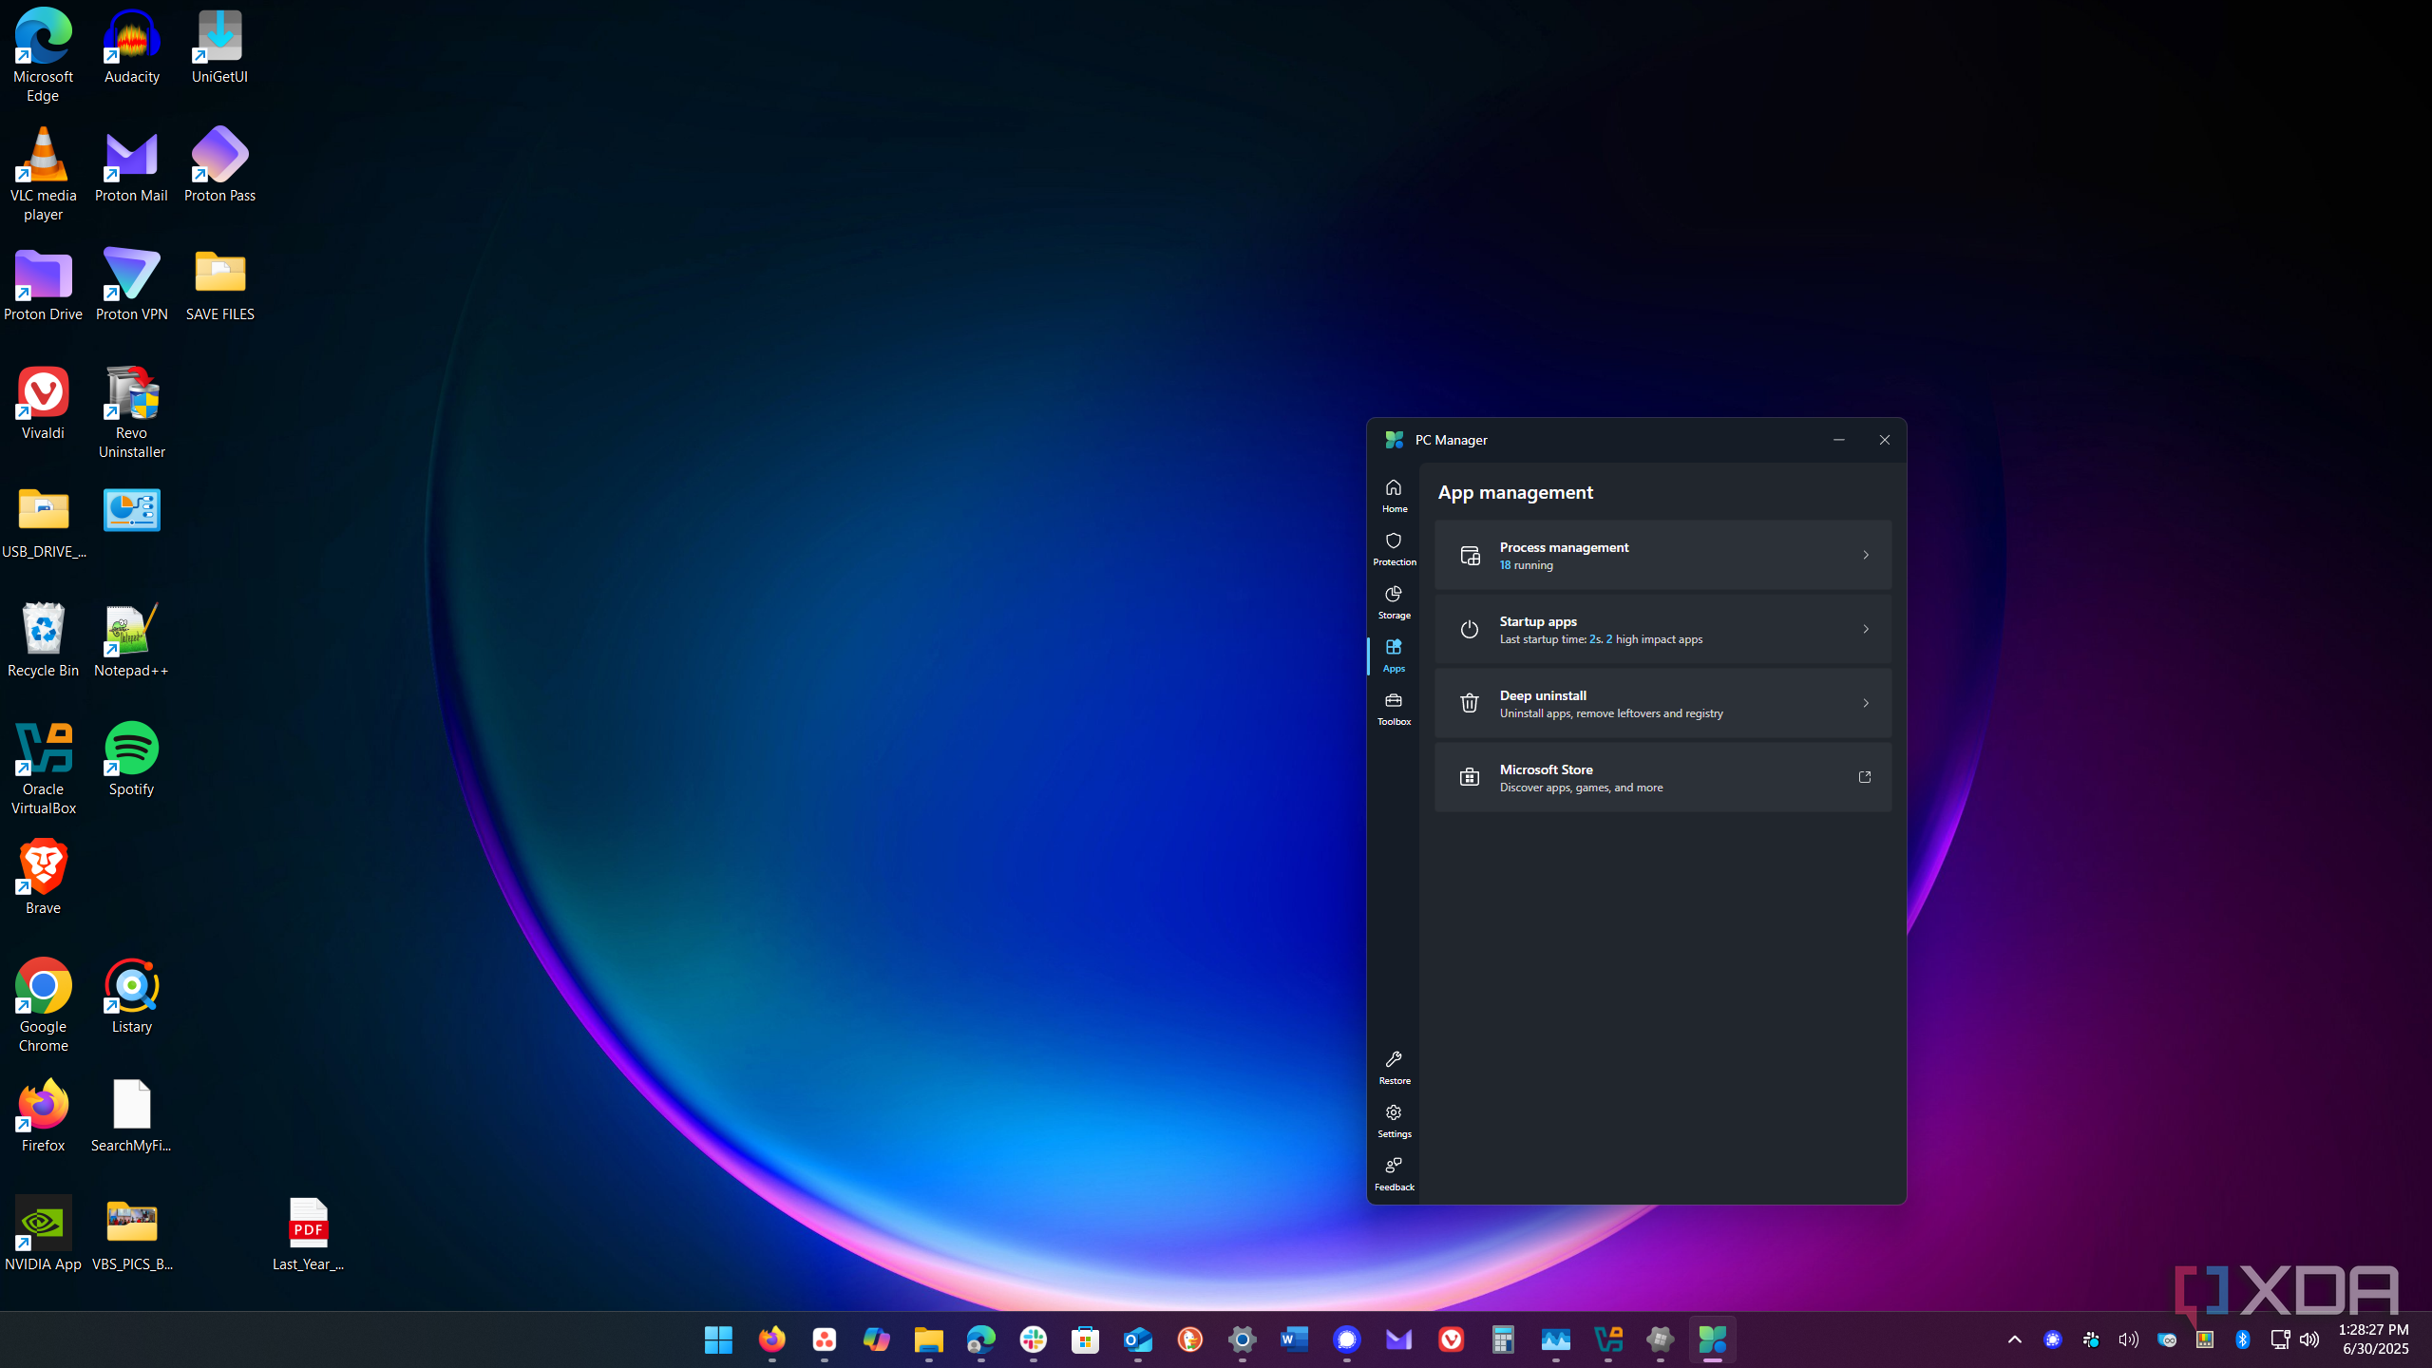Image resolution: width=2432 pixels, height=1368 pixels.
Task: Click the Windows Start button
Action: pos(718,1339)
